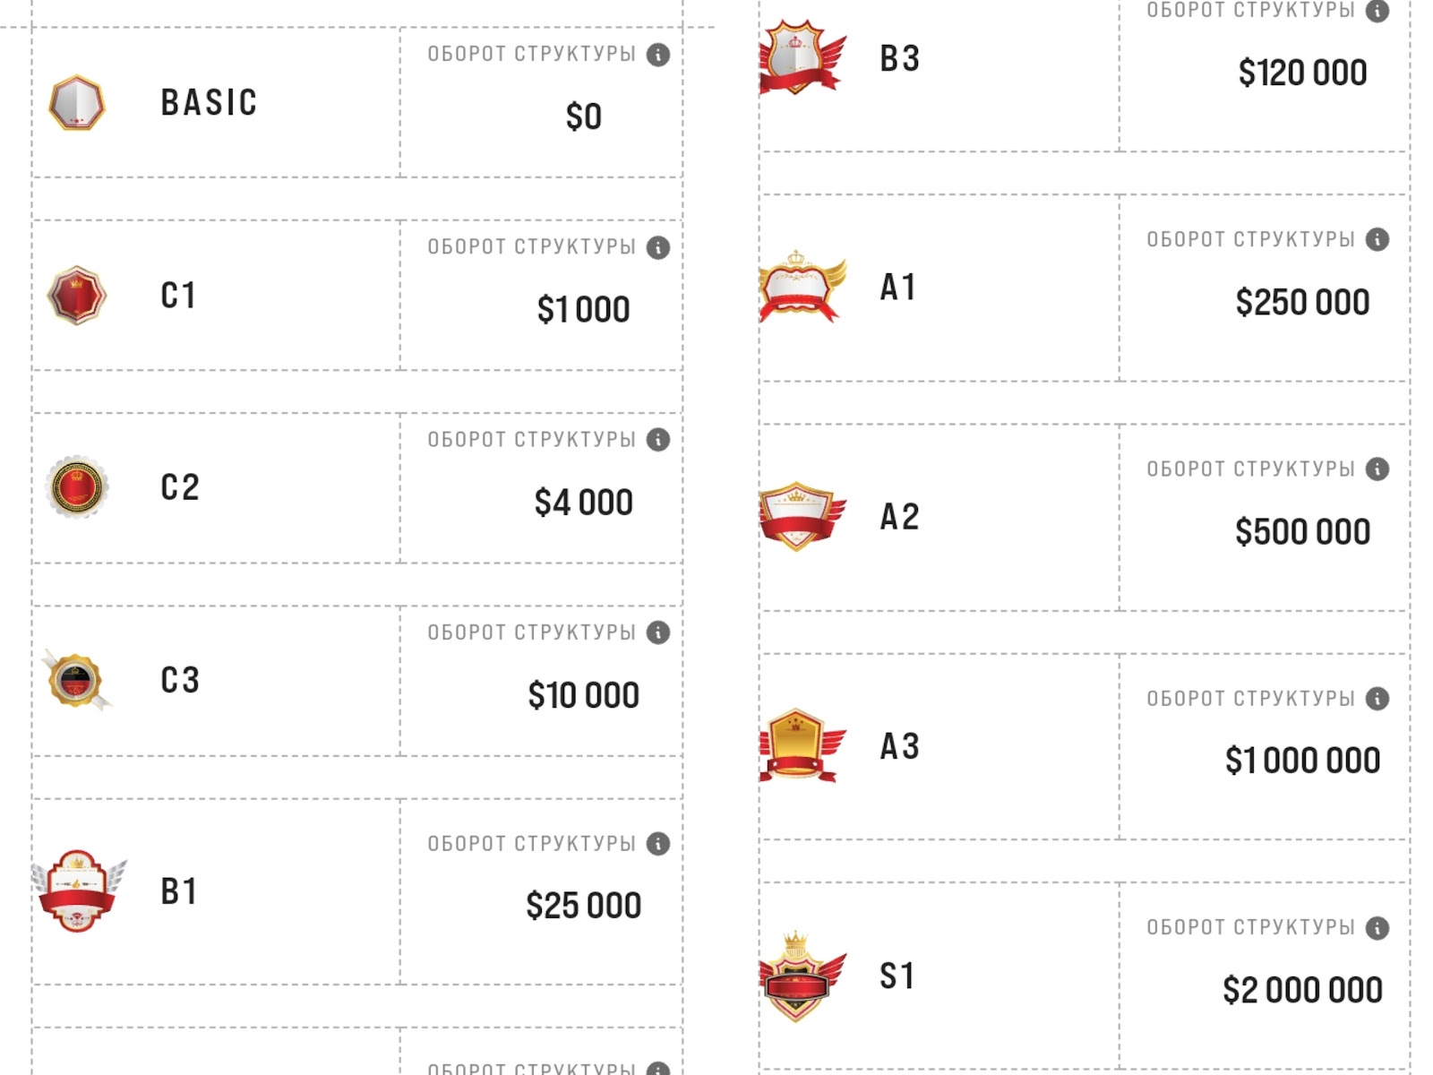Show turnover info for A2 rank
Image resolution: width=1433 pixels, height=1075 pixels.
(x=1377, y=469)
